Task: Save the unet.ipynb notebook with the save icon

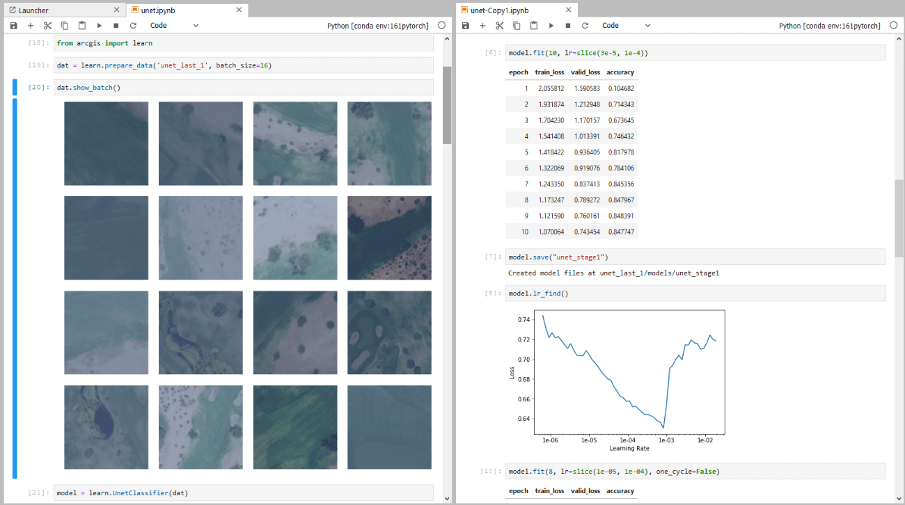Action: [13, 26]
